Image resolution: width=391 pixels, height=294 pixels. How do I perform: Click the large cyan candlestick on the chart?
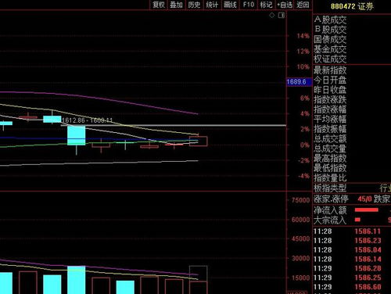[x=76, y=135]
